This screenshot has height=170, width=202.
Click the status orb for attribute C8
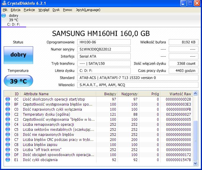8,145
